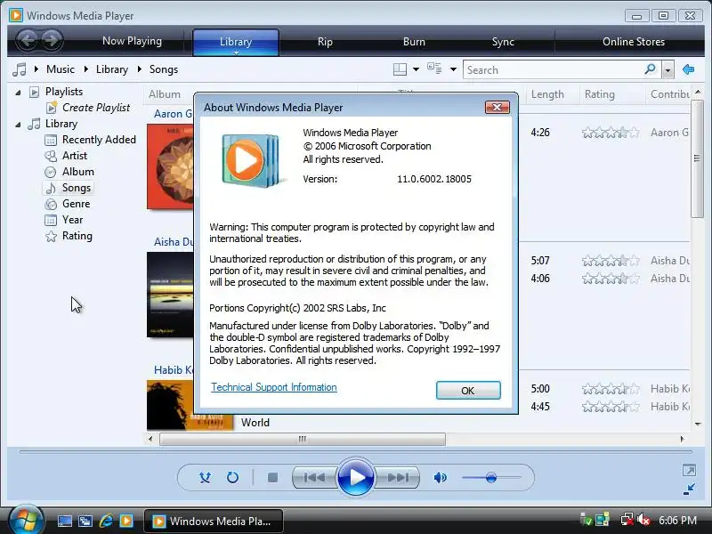Select Songs in the Library tree
The image size is (712, 534).
click(77, 188)
